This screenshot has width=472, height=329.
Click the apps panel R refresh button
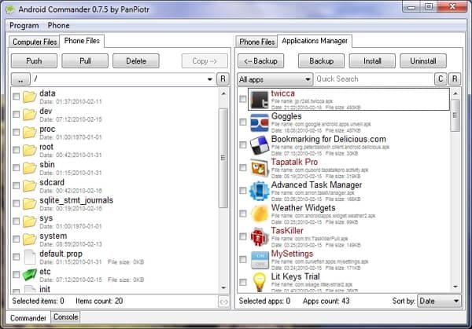455,79
